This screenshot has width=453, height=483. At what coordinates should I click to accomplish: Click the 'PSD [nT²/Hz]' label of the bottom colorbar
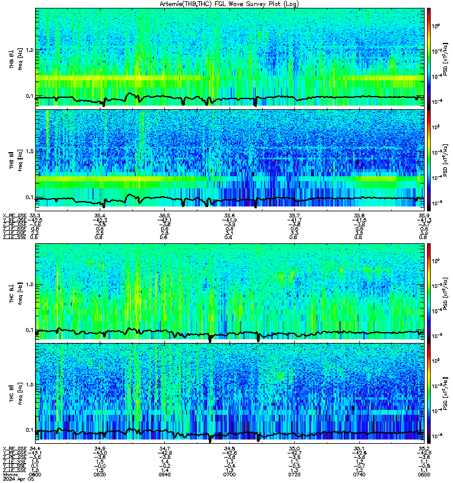tap(445, 394)
